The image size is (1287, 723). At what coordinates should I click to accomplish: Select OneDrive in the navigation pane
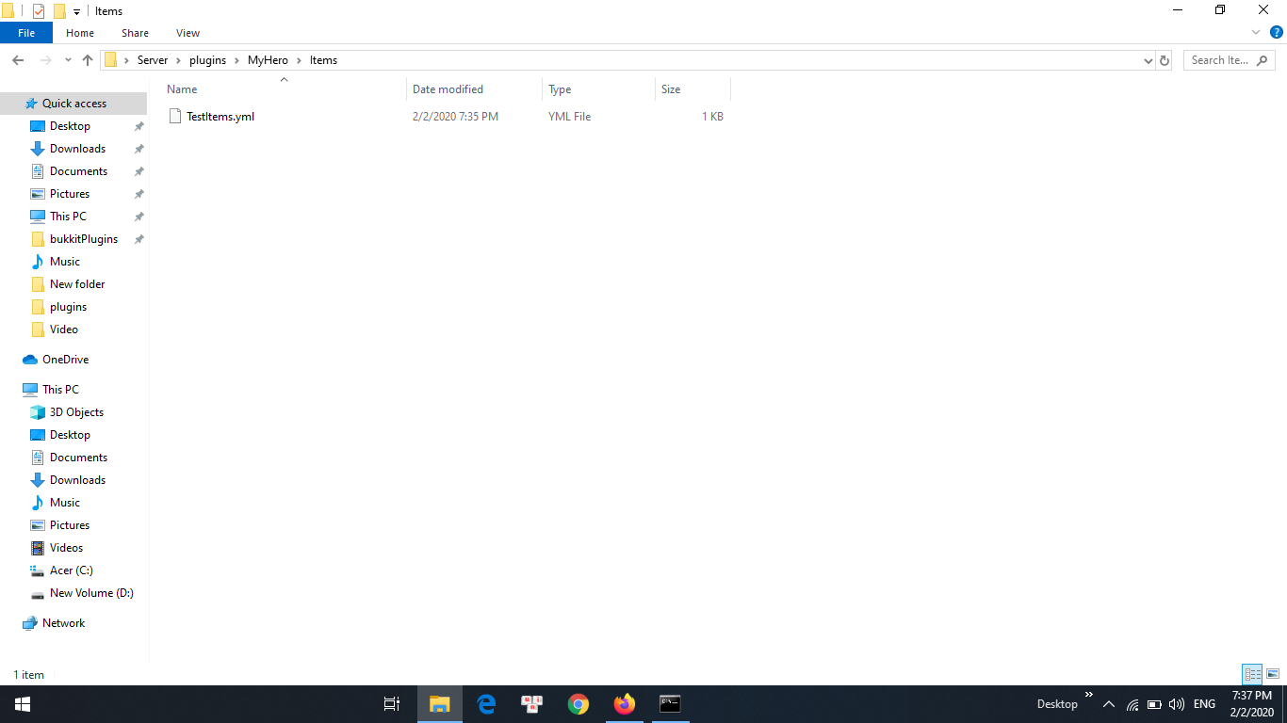pos(65,360)
